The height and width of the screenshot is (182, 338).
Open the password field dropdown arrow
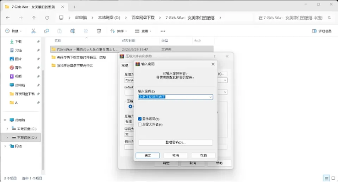pyautogui.click(x=211, y=97)
